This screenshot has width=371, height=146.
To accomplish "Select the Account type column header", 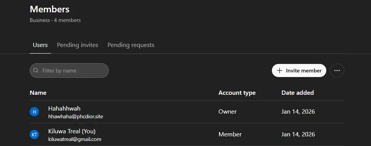I will (x=237, y=92).
